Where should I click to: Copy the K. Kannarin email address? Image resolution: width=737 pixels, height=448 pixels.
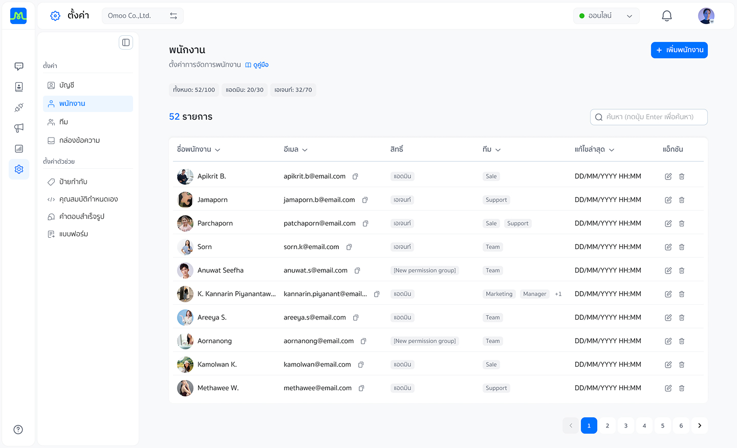point(377,294)
